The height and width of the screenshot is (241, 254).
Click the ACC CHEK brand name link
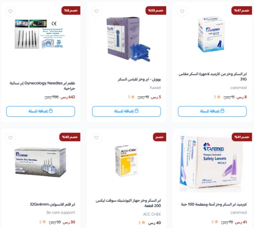pos(152,214)
